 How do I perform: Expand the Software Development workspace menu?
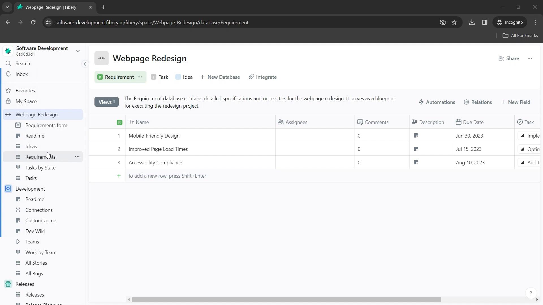78,51
